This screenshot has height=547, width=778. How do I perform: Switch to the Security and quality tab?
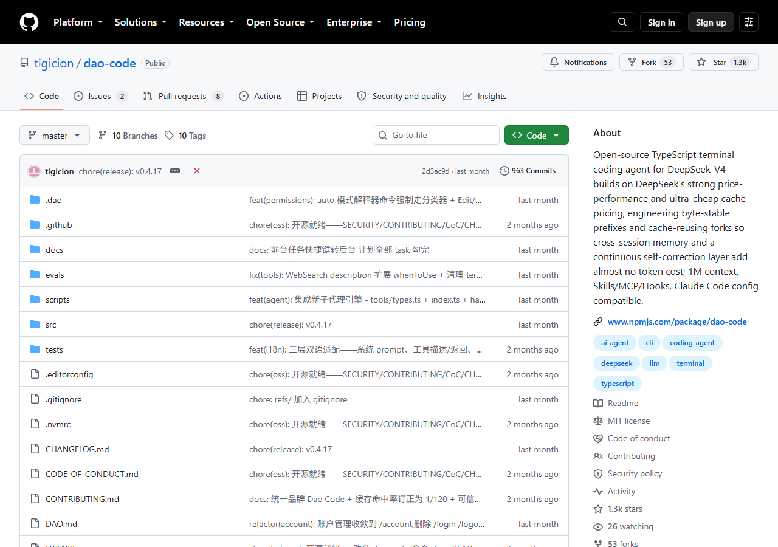point(402,96)
